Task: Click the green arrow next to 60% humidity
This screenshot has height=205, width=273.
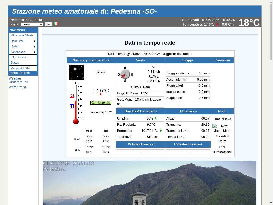Action: (156, 118)
